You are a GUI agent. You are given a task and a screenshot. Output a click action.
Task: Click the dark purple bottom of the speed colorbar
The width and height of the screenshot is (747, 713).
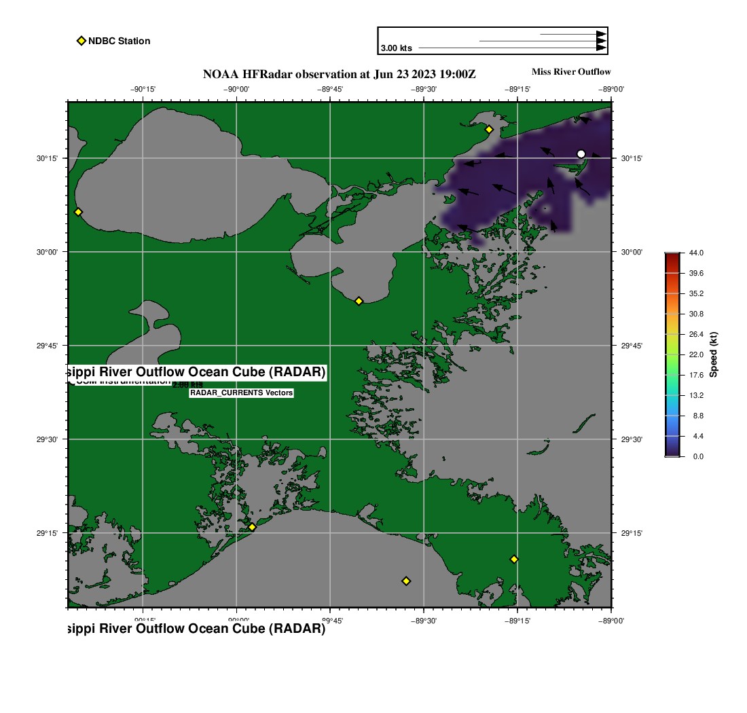672,452
